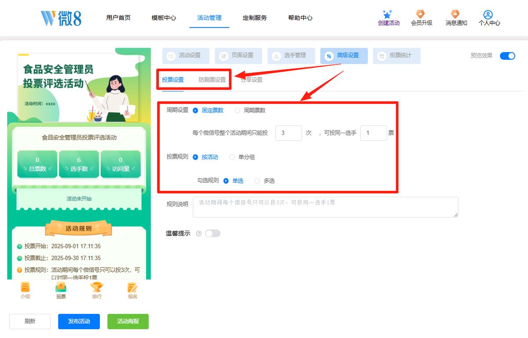Click the 活动海报 button
528x338 pixels.
(128, 321)
